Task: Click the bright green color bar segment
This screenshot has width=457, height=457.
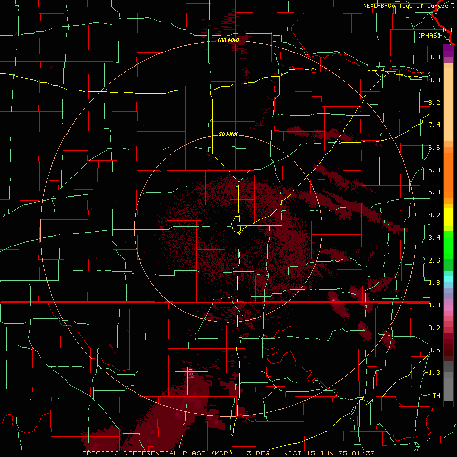Action: (x=448, y=245)
